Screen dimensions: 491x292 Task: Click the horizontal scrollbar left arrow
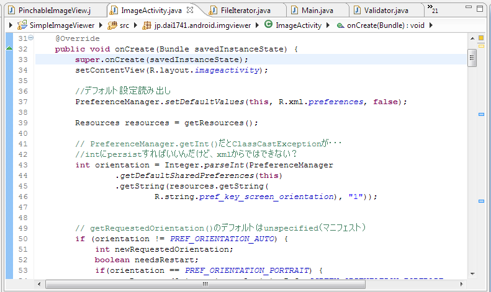click(39, 284)
